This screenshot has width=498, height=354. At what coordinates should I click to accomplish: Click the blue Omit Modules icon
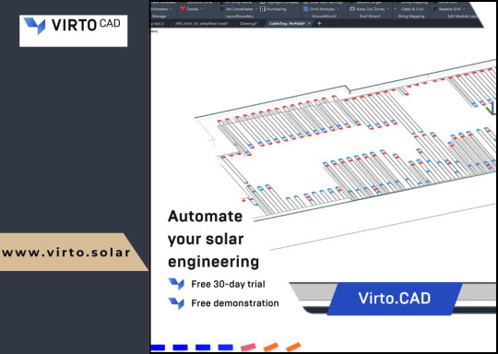pos(306,9)
